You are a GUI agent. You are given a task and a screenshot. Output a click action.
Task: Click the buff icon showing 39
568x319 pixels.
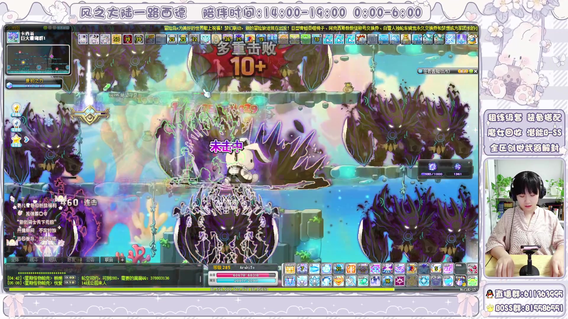(x=138, y=39)
